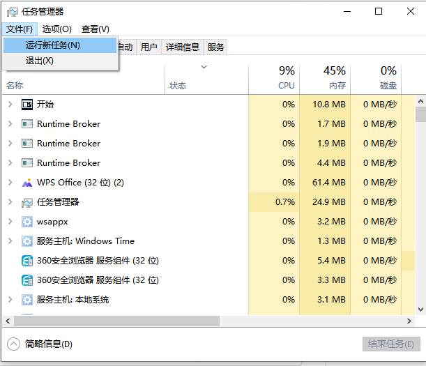Expand the WPS Office (32 位) group
426x366 pixels.
pyautogui.click(x=10, y=183)
